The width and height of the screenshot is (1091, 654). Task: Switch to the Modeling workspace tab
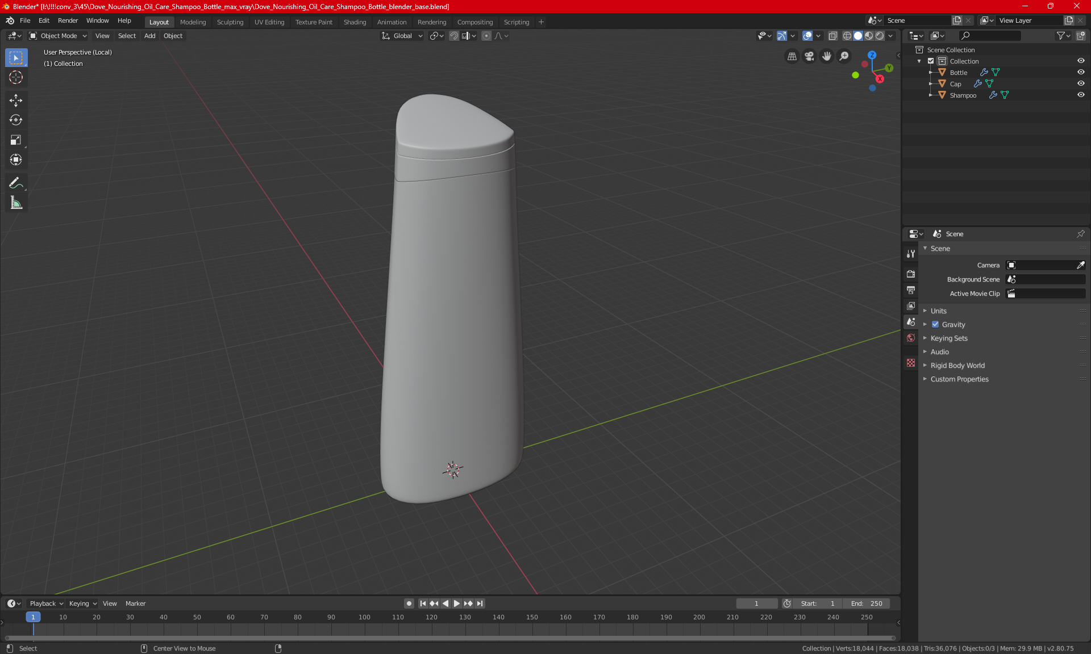(193, 22)
